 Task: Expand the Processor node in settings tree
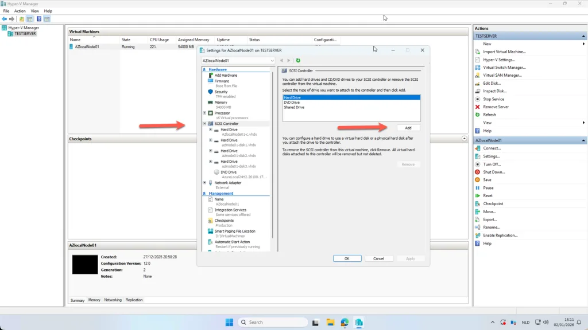click(x=204, y=113)
